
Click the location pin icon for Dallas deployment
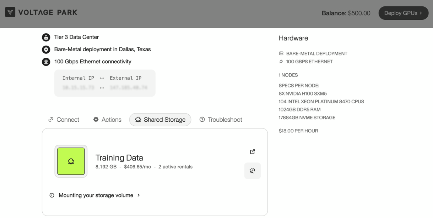(46, 50)
